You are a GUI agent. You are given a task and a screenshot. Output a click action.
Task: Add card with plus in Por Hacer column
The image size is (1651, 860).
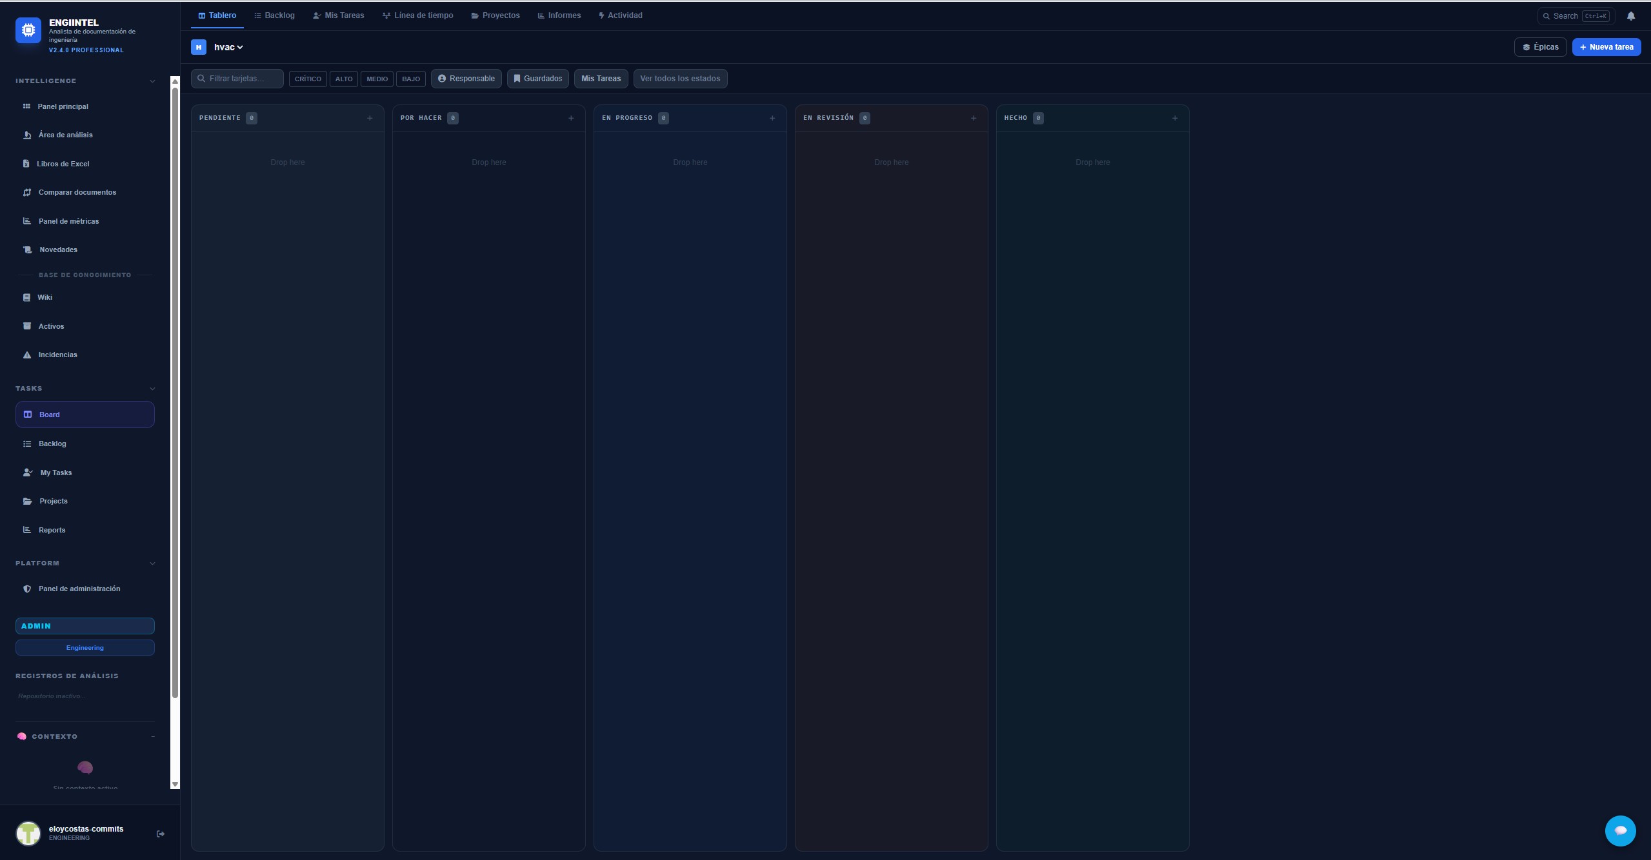point(571,118)
